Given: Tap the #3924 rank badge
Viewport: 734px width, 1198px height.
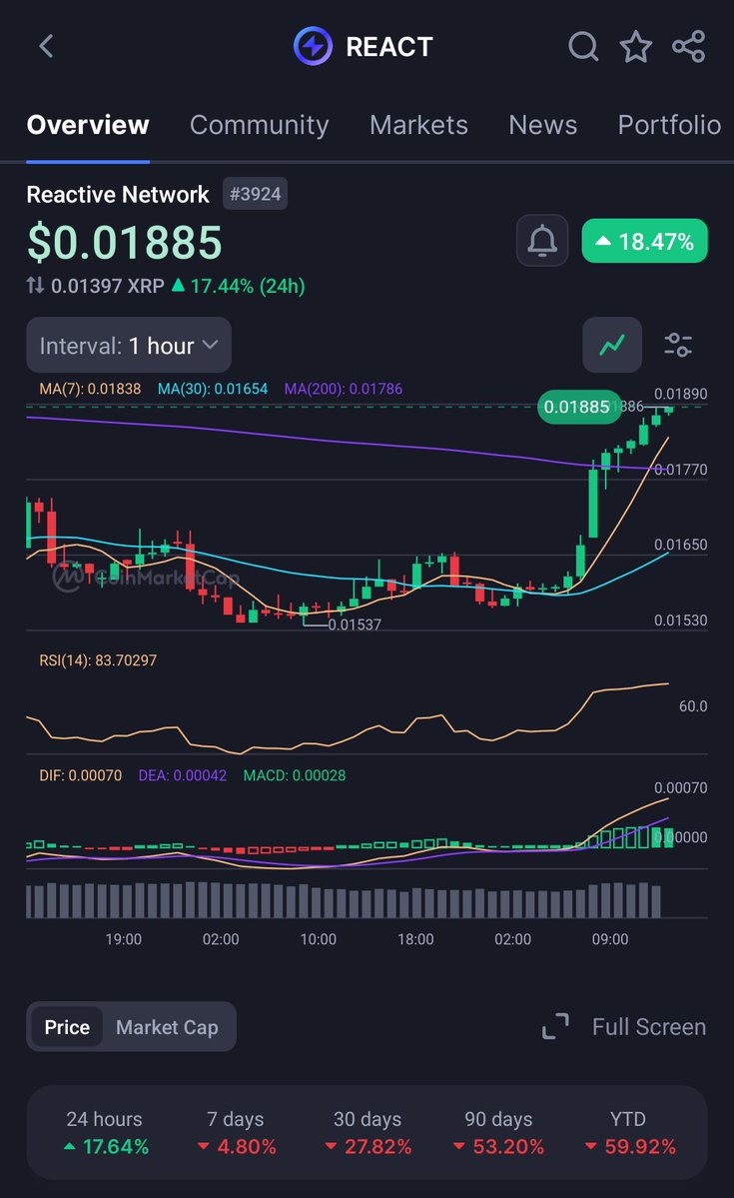Looking at the screenshot, I should 255,194.
